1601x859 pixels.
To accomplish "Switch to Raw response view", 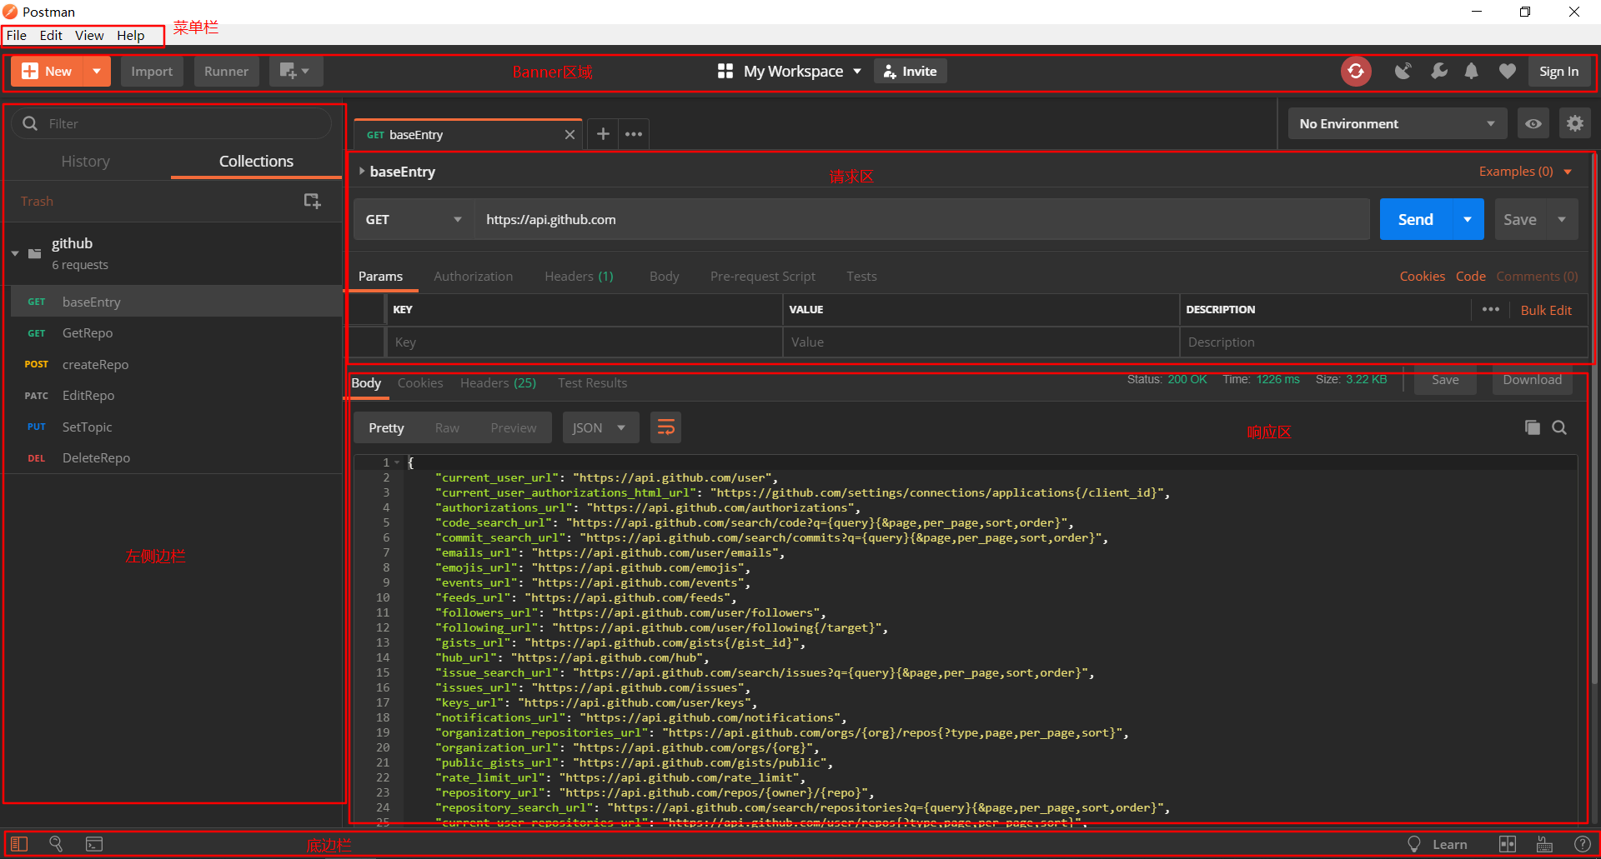I will 447,427.
